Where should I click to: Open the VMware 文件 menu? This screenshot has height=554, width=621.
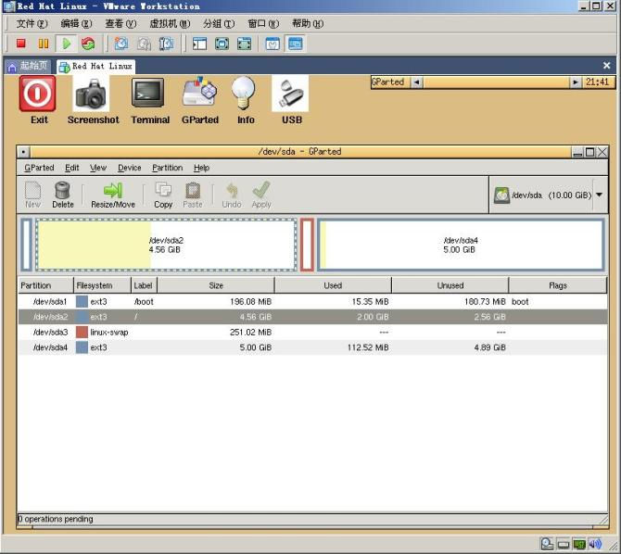pos(32,24)
